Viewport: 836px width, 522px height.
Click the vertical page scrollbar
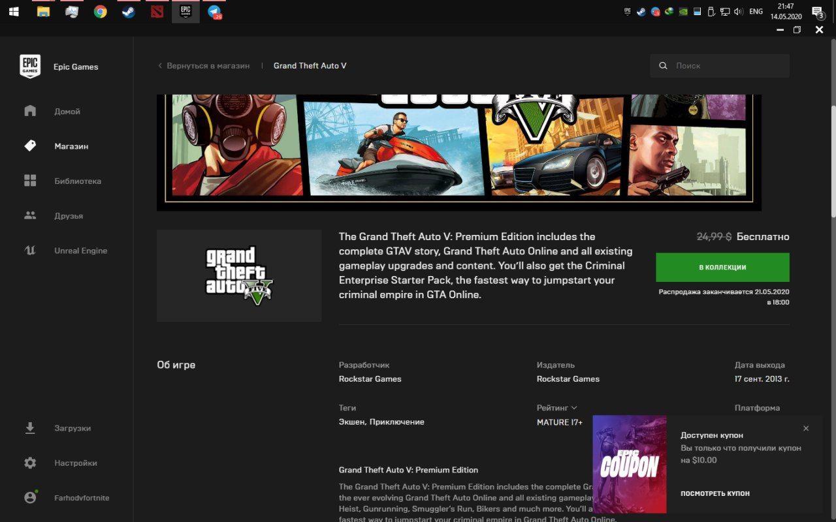pos(833,162)
